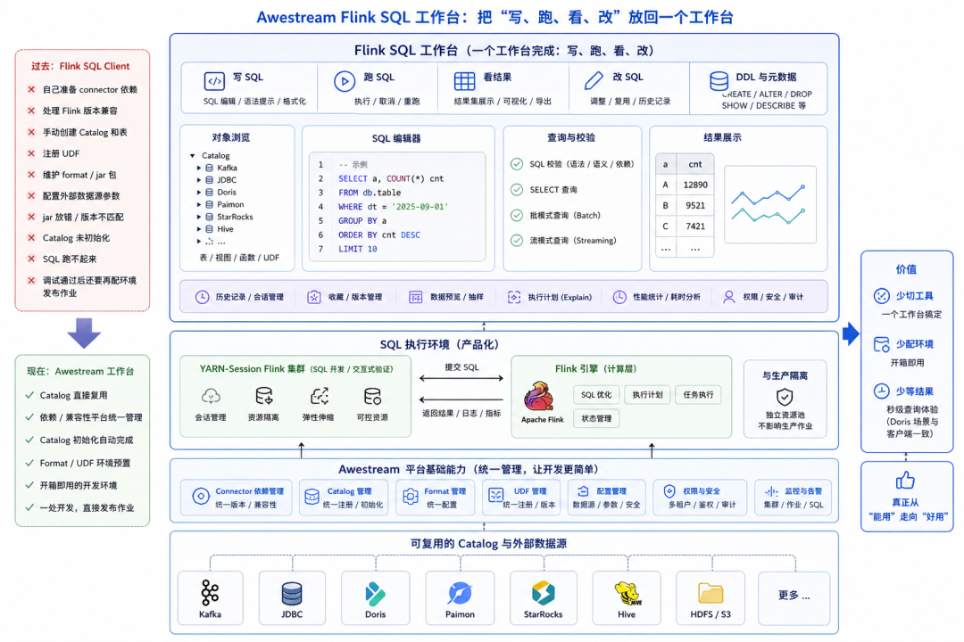Click the GROUP BY a line in the editor
The width and height of the screenshot is (964, 642).
[362, 220]
